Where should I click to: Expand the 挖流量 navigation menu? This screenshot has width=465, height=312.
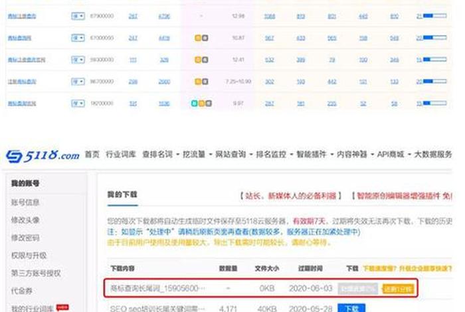[197, 155]
